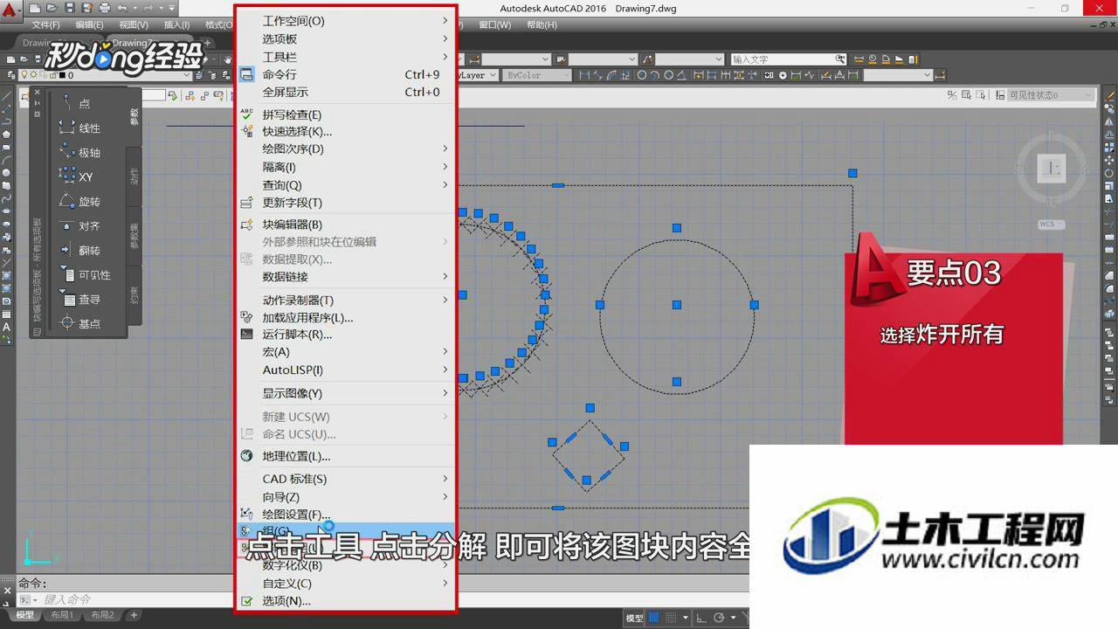
Task: Expand the 工具栏 submenu
Action: (345, 57)
